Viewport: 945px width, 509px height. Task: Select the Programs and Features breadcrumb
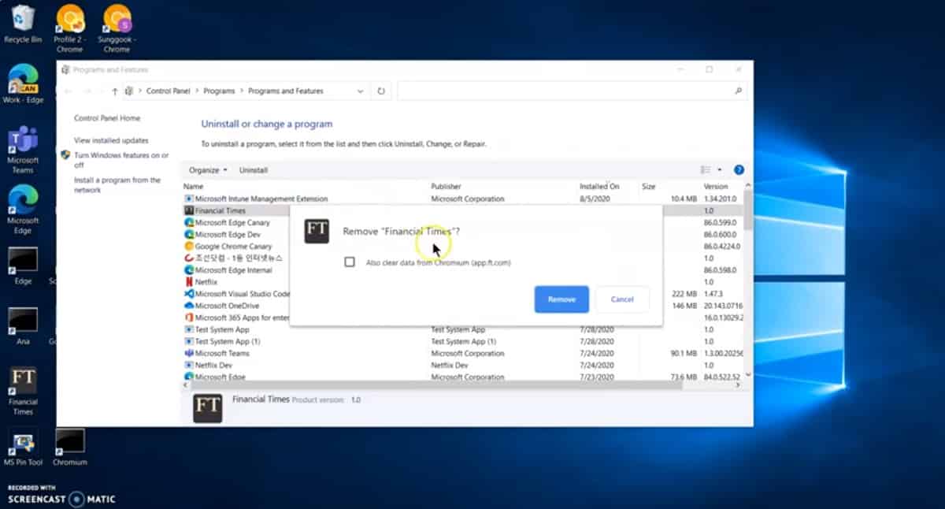(286, 91)
